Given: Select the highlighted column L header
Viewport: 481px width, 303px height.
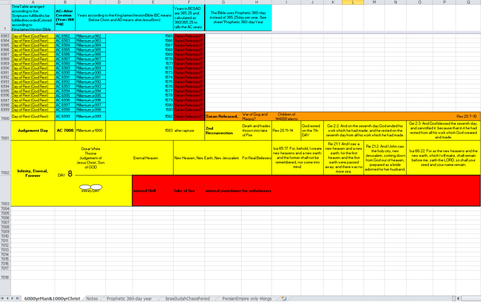Looking at the screenshot, I should click(x=353, y=2).
